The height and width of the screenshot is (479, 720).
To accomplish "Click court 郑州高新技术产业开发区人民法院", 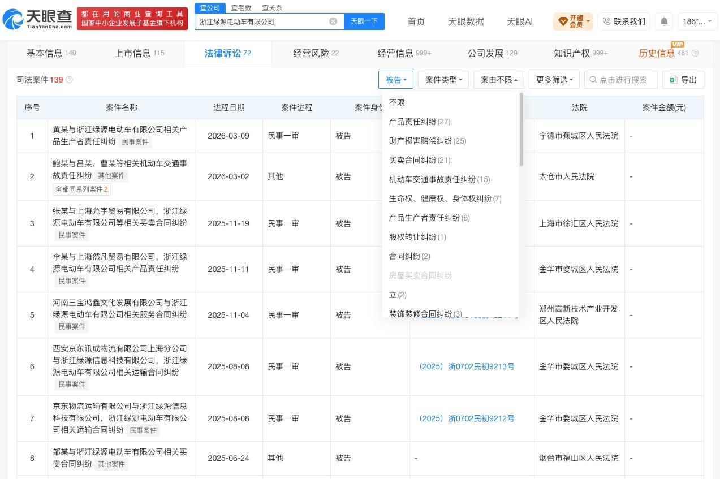I will [579, 315].
